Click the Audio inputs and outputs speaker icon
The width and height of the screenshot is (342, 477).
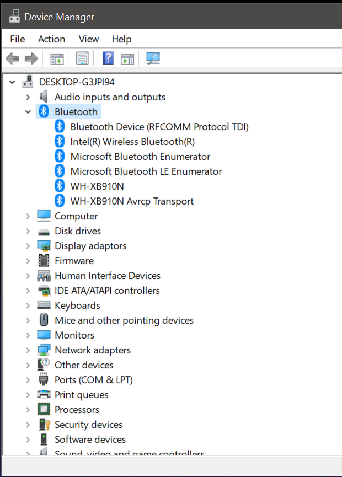[44, 97]
